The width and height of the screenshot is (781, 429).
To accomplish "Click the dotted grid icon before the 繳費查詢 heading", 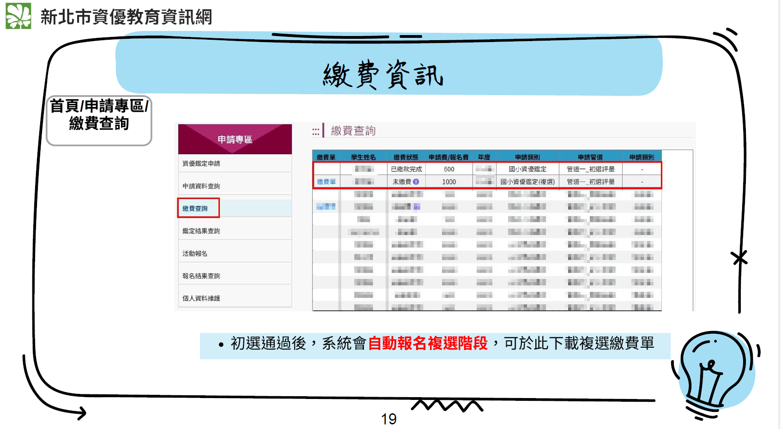I will pos(315,132).
